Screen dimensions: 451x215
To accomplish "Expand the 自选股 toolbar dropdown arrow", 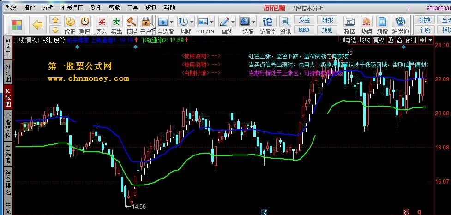I will point(172,22).
